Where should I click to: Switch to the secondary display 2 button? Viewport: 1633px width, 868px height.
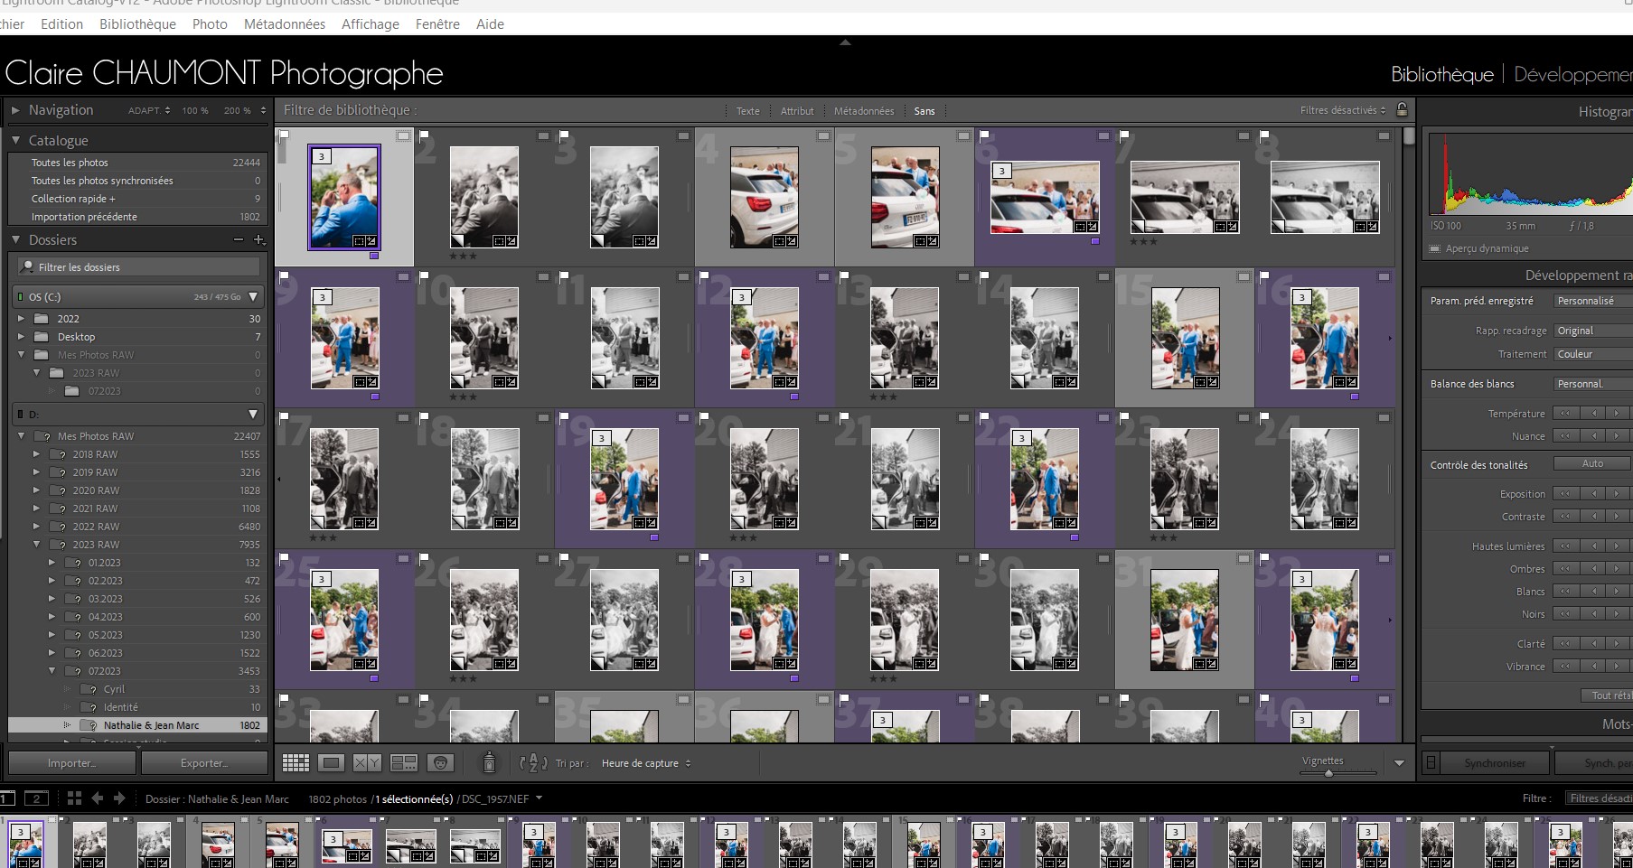(x=36, y=798)
